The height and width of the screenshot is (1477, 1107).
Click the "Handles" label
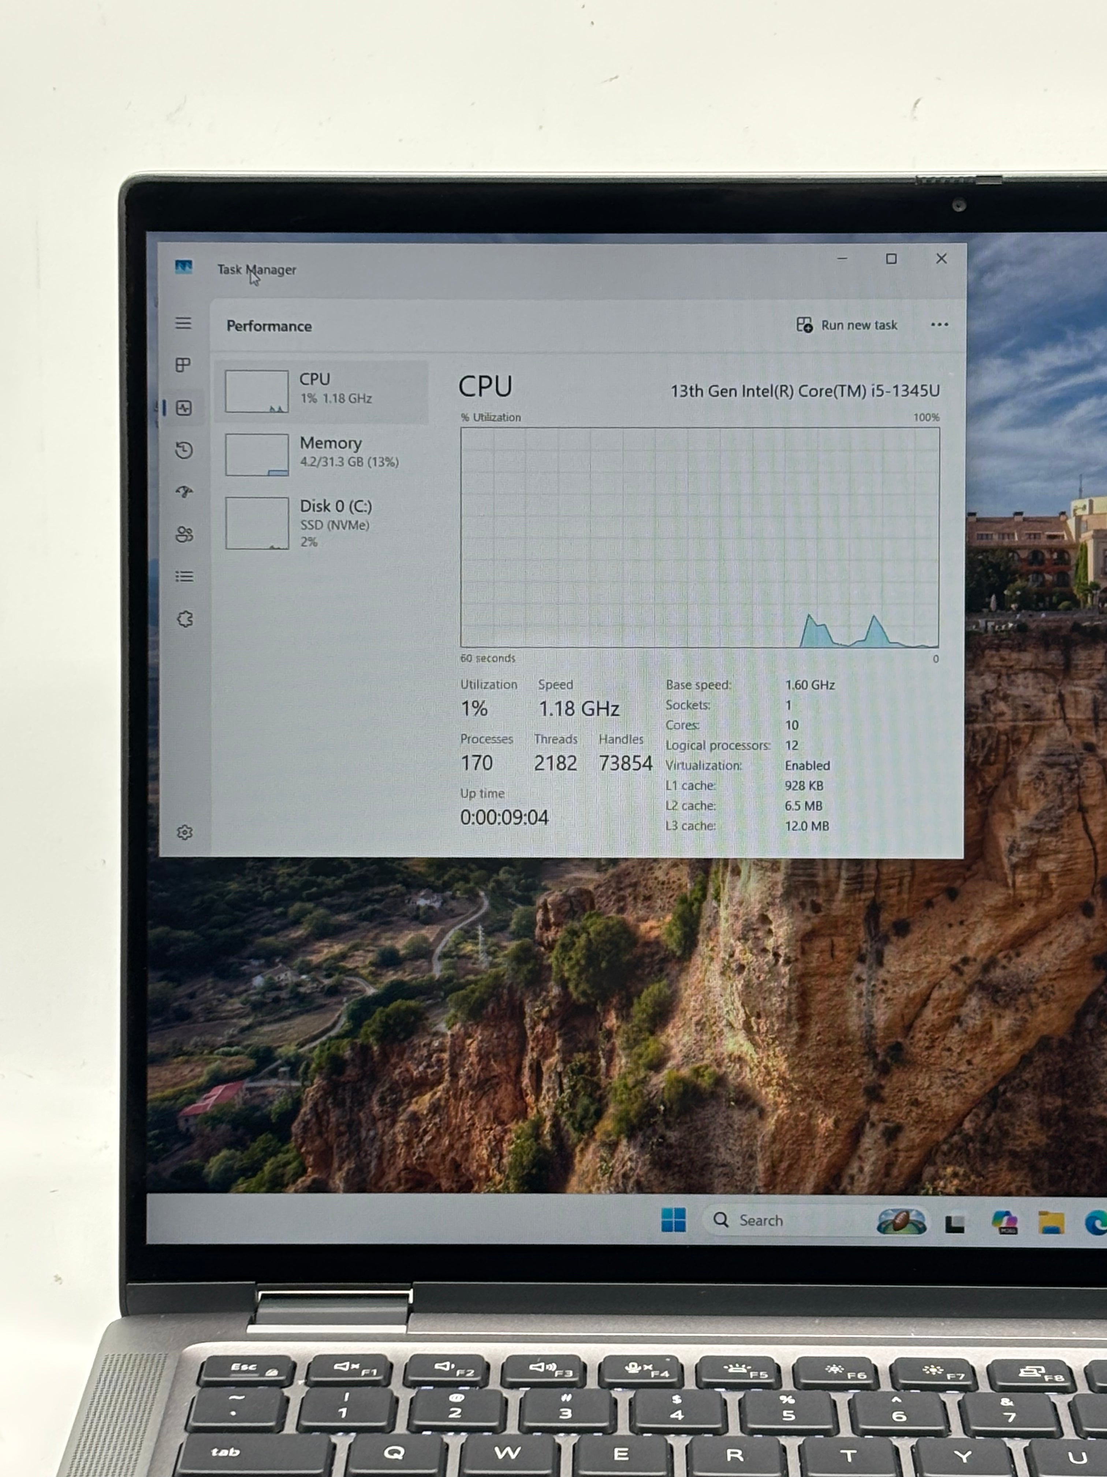click(x=621, y=739)
